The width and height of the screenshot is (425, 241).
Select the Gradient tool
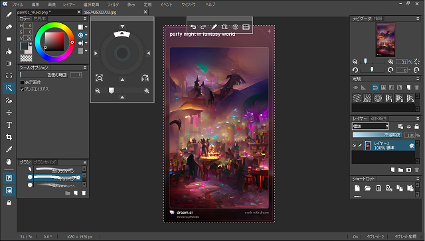coord(9,64)
